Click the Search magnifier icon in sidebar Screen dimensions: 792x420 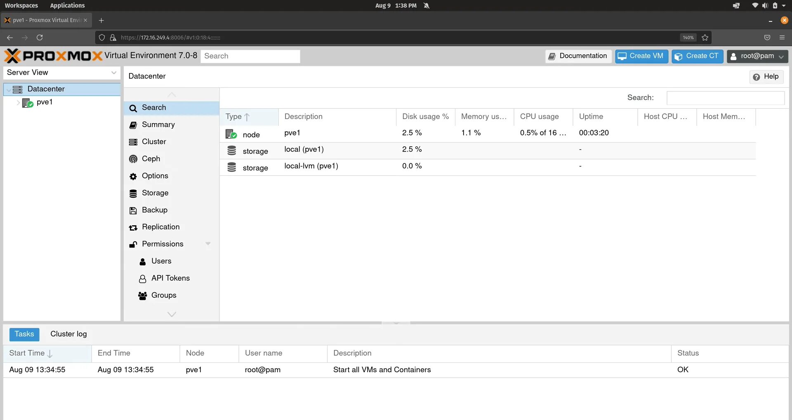coord(133,108)
